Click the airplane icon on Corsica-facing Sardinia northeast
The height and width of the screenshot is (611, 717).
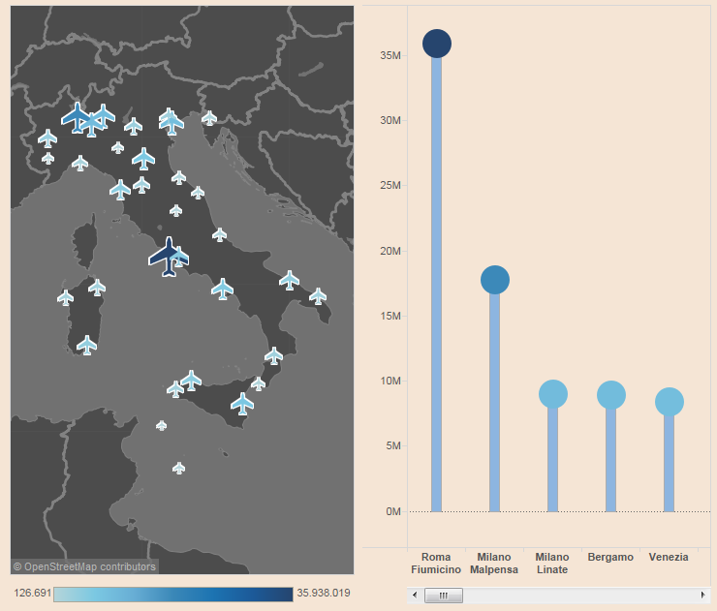97,287
